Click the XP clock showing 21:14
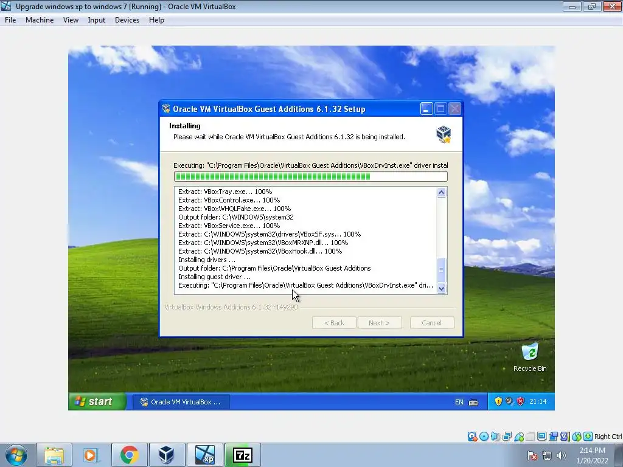The width and height of the screenshot is (623, 467). [538, 401]
